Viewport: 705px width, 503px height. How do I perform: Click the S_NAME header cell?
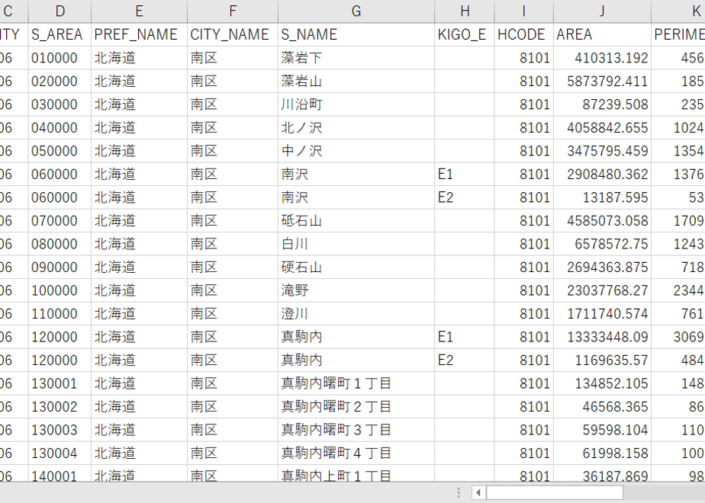356,34
